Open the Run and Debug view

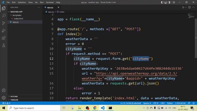pyautogui.click(x=4, y=31)
